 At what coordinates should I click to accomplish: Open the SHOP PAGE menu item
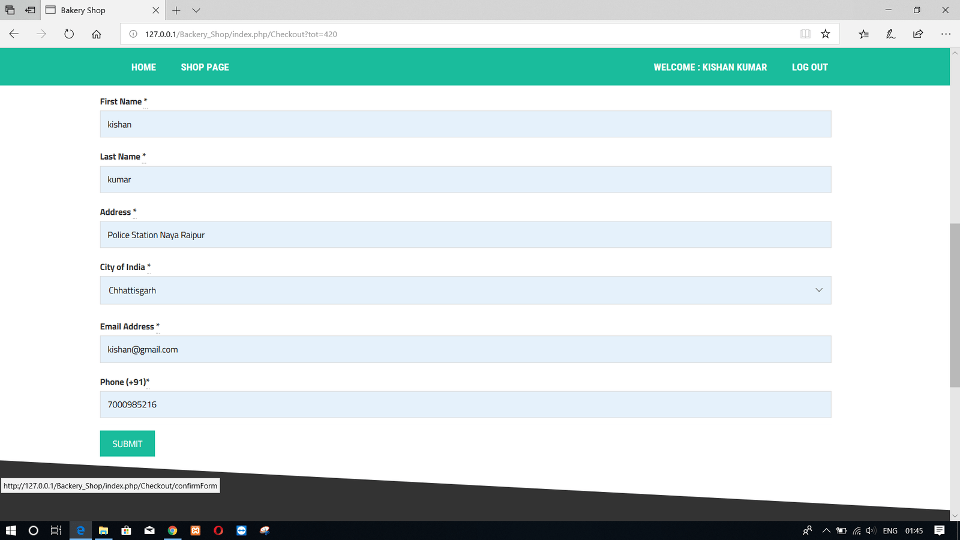(205, 67)
